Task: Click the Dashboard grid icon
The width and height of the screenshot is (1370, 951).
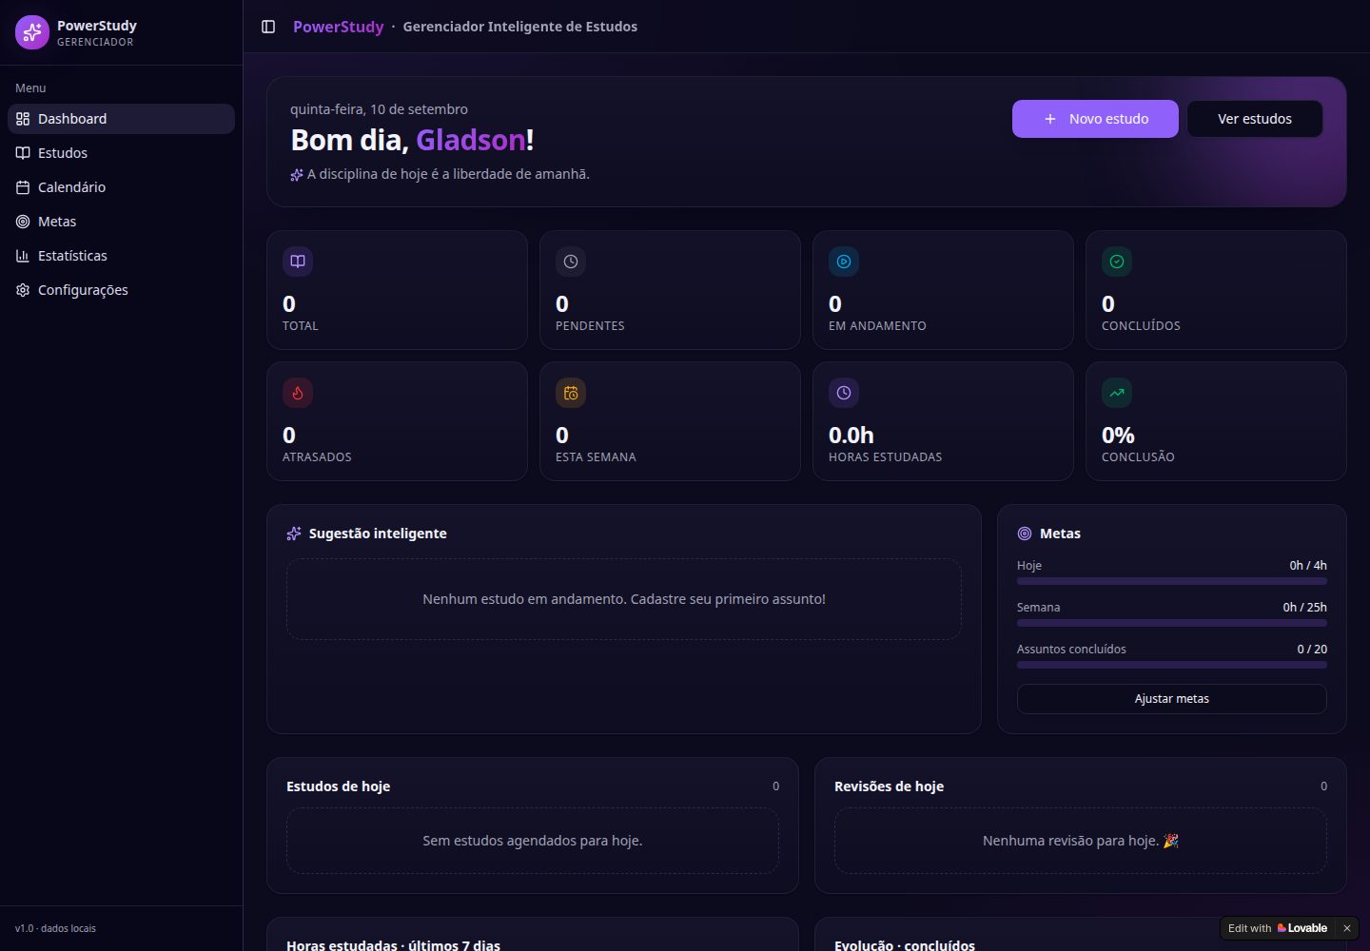Action: [x=23, y=119]
